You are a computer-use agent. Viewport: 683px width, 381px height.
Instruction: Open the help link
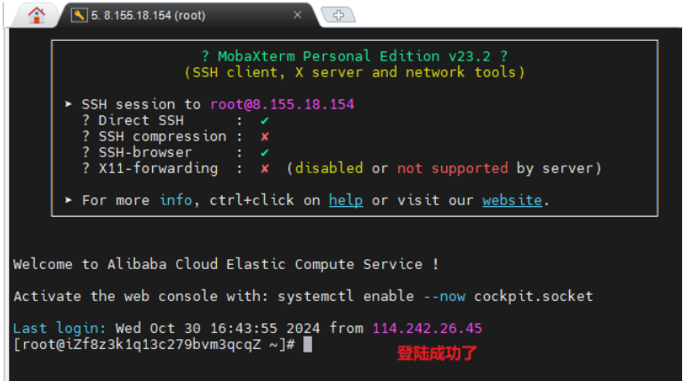pos(345,200)
